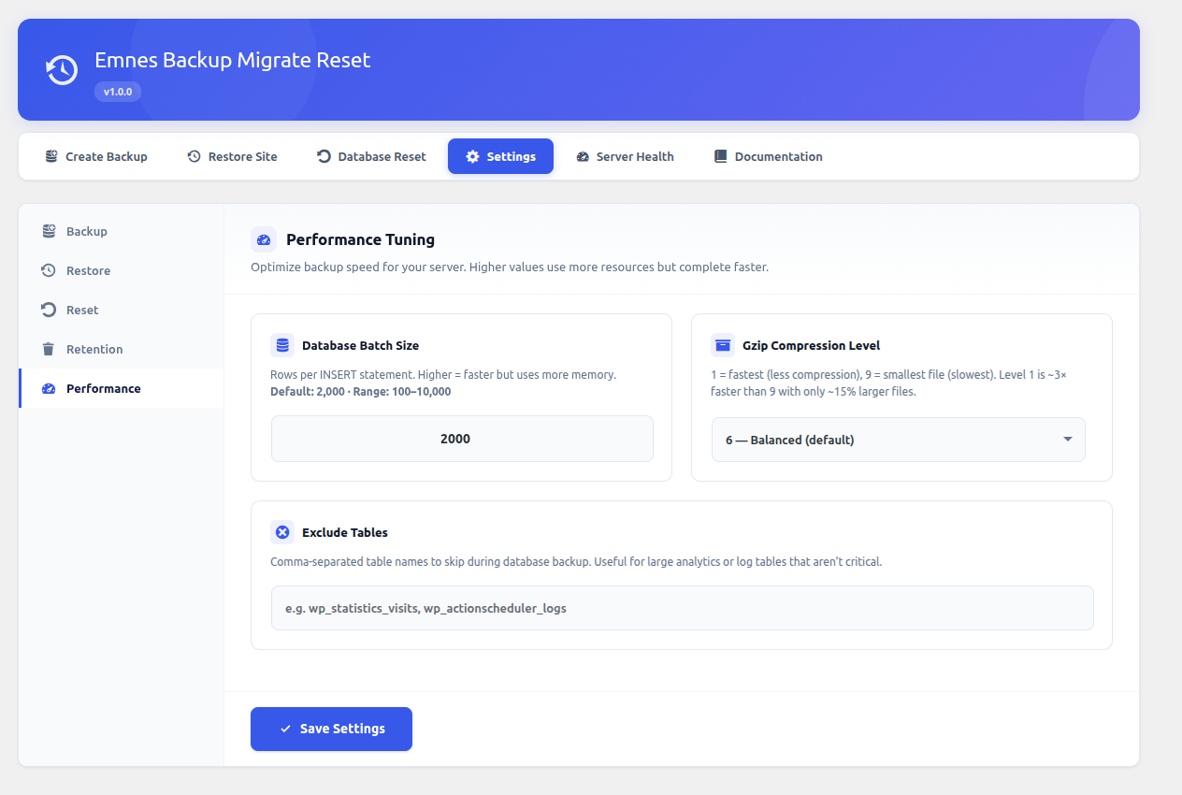Click the Emnes Backup Migrate Reset title
Image resolution: width=1182 pixels, height=795 pixels.
(x=233, y=60)
